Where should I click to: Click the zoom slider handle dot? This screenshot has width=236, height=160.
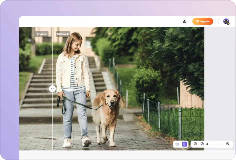(207, 144)
